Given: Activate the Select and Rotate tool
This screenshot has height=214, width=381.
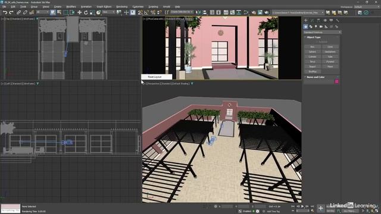Looking at the screenshot, I should [86, 12].
